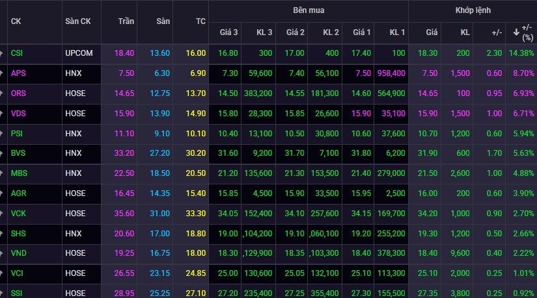
Task: Open the SHS ticker details
Action: pos(18,234)
